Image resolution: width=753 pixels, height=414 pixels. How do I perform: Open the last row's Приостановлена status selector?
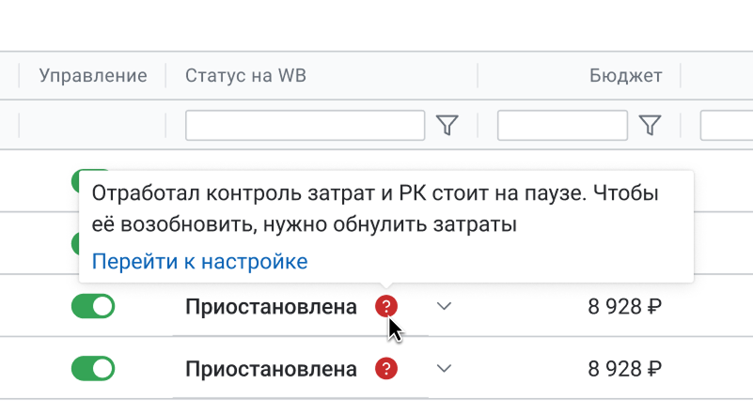click(x=271, y=368)
